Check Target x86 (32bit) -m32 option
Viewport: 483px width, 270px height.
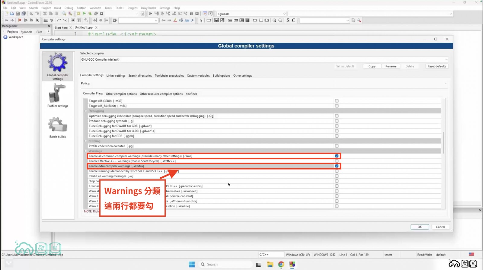[337, 101]
